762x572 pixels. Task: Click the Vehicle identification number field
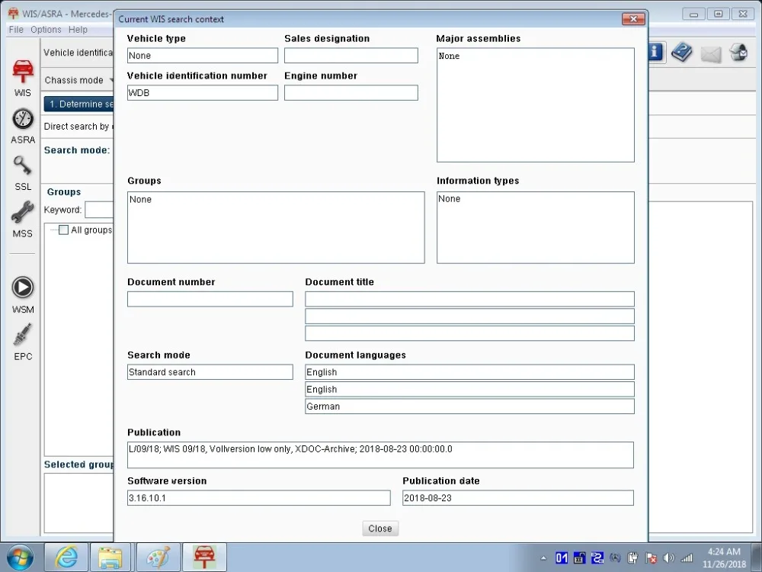click(202, 93)
